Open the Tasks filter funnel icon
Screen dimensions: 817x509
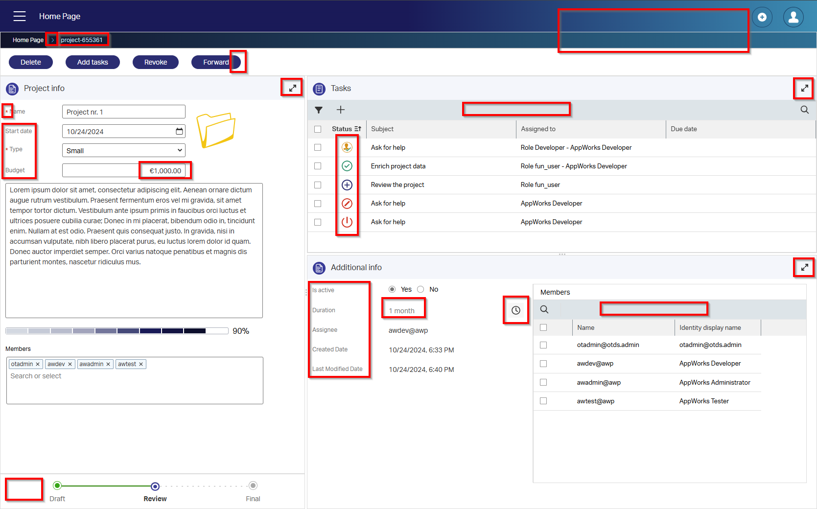319,110
